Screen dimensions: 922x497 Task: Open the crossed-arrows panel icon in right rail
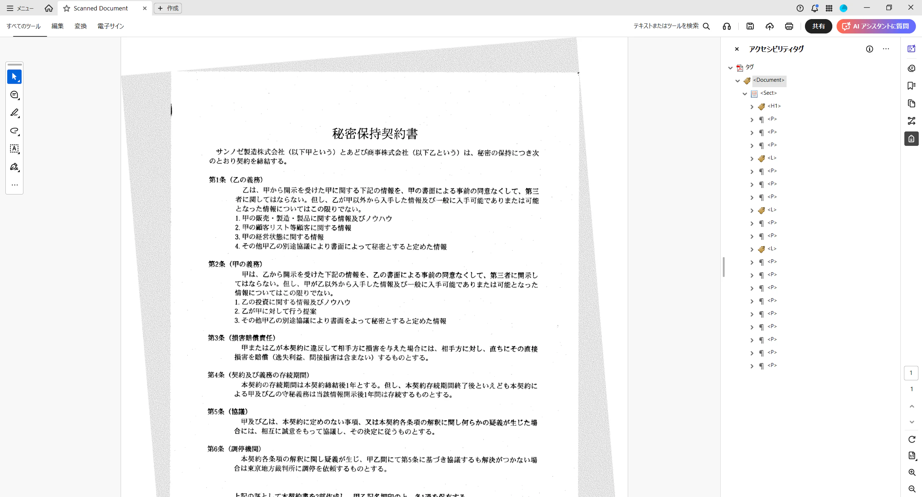click(x=912, y=121)
